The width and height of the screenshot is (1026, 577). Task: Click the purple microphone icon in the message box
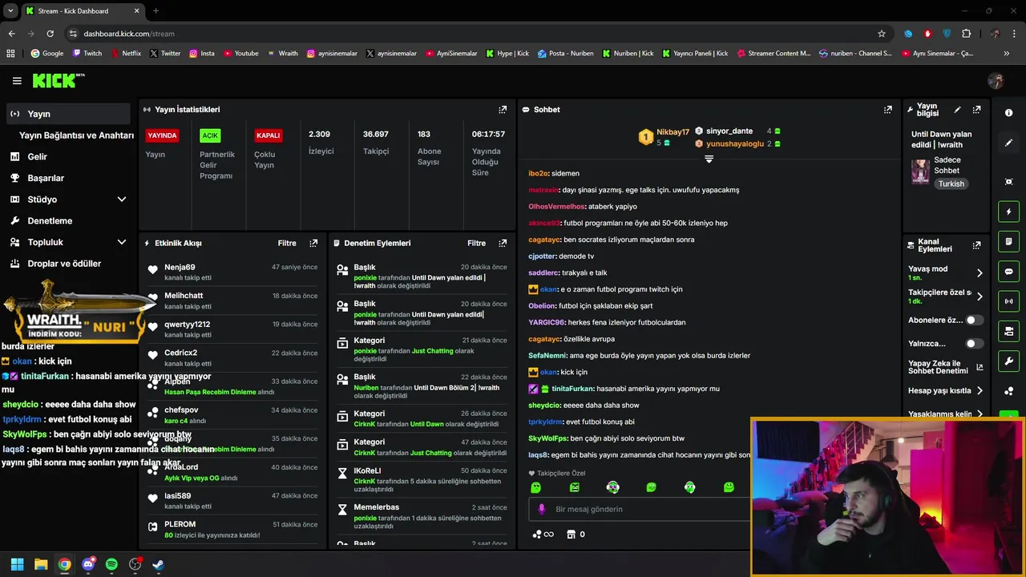click(x=541, y=509)
